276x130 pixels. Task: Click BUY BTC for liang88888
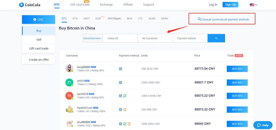tap(237, 69)
